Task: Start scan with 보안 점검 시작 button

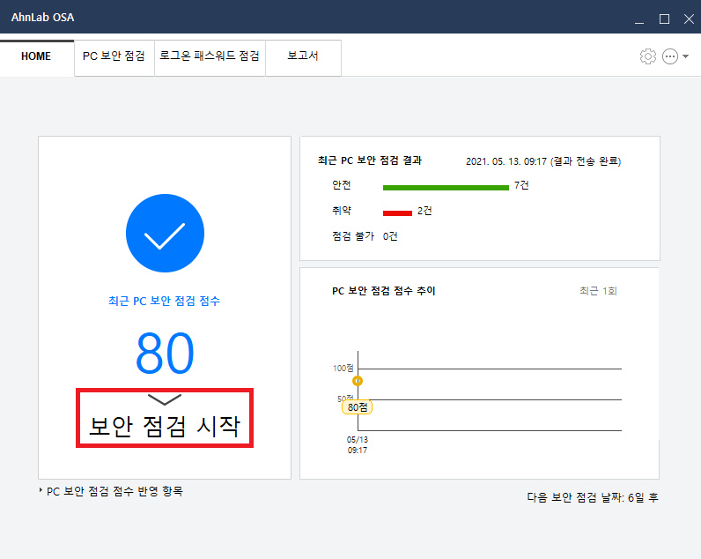Action: [165, 418]
